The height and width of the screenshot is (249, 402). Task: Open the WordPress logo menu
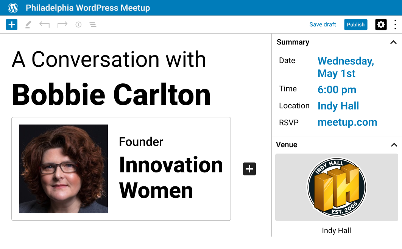pos(13,8)
